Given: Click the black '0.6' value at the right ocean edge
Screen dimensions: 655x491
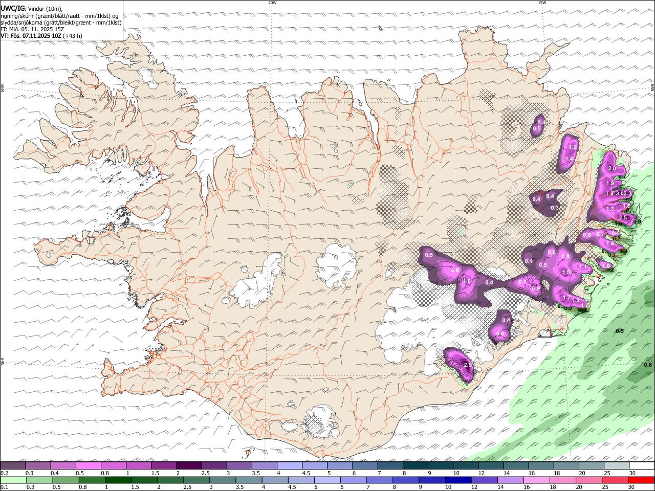Looking at the screenshot, I should click(x=648, y=365).
